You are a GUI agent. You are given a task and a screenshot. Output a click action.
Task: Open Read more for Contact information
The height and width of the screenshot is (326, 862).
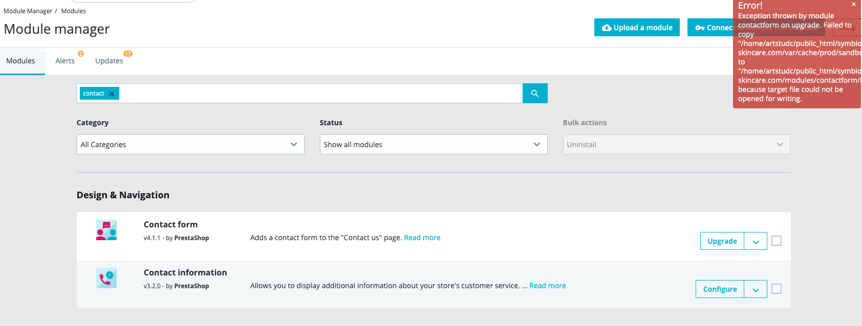click(x=547, y=286)
